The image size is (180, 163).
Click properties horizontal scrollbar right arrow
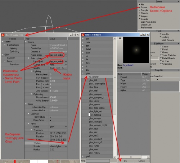[x=148, y=157]
